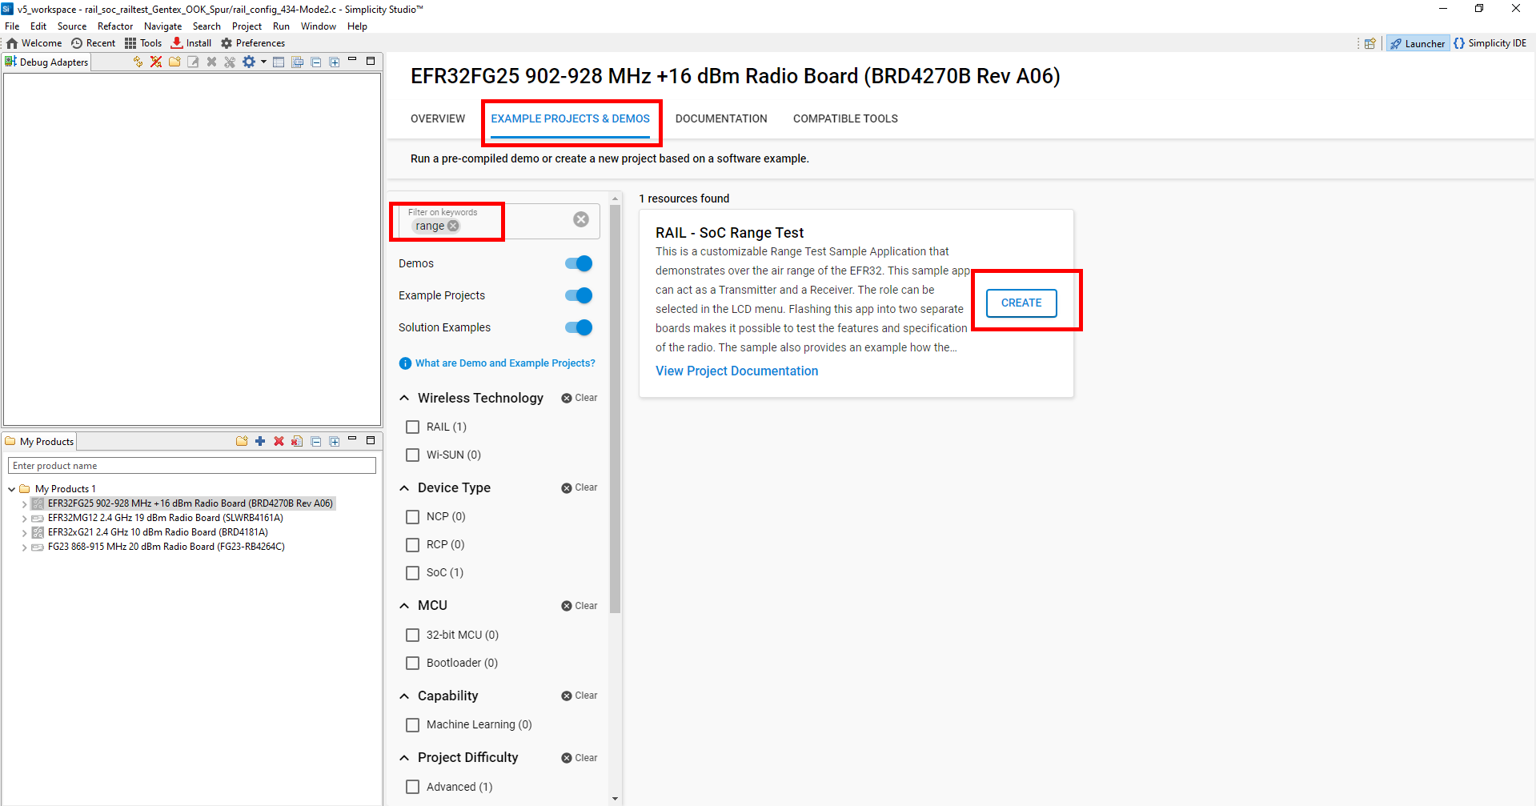Switch to the Launcher perspective
The image size is (1536, 806).
[1418, 43]
